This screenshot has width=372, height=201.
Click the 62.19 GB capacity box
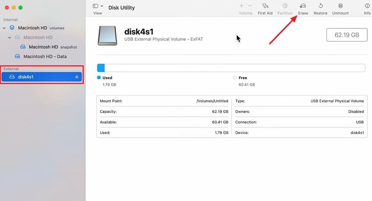pos(347,35)
